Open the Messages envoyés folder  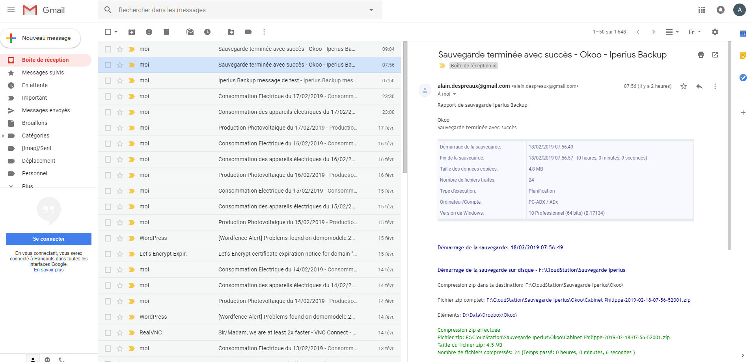click(47, 110)
